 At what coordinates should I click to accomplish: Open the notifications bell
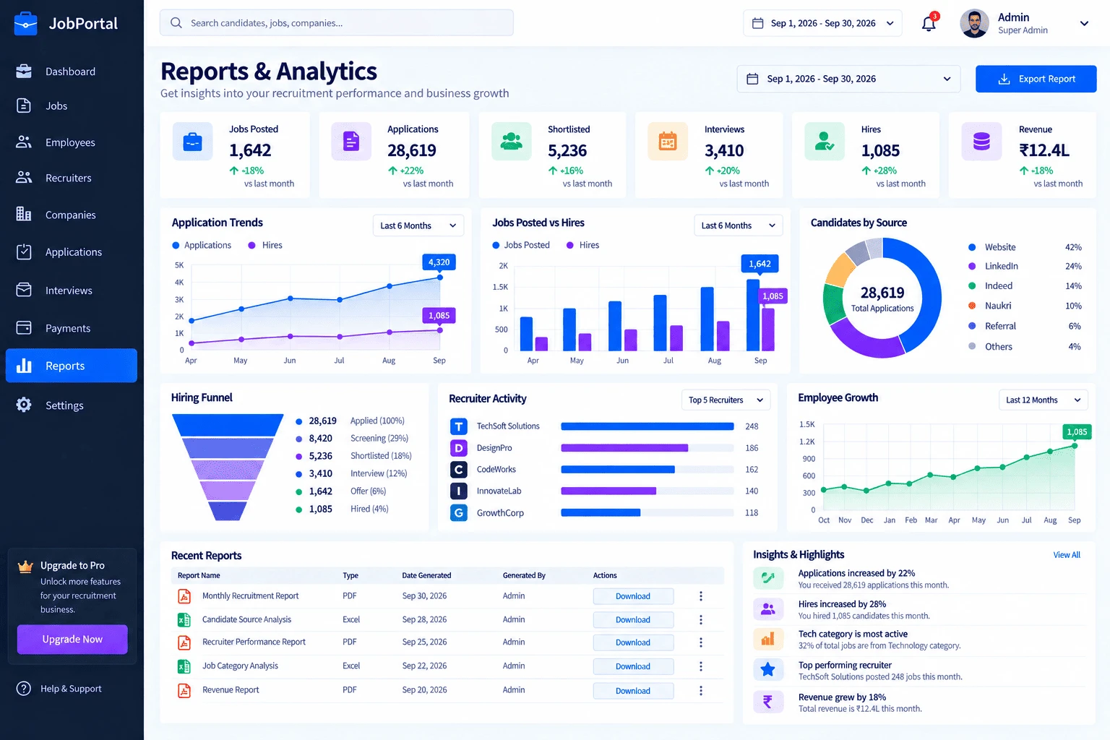point(929,23)
